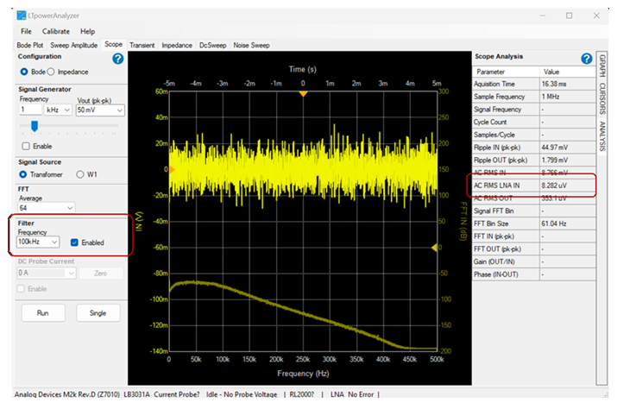Click the Parameter column header
This screenshot has width=617, height=409.
(506, 72)
